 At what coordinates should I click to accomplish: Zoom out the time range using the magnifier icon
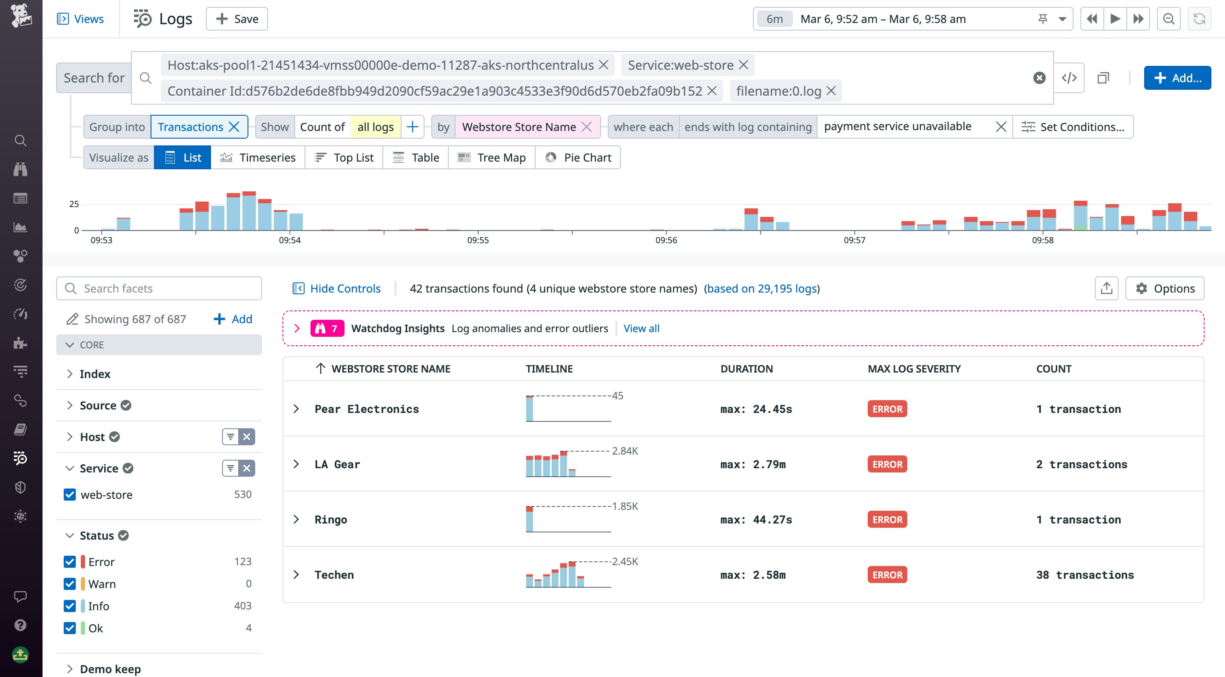point(1169,19)
